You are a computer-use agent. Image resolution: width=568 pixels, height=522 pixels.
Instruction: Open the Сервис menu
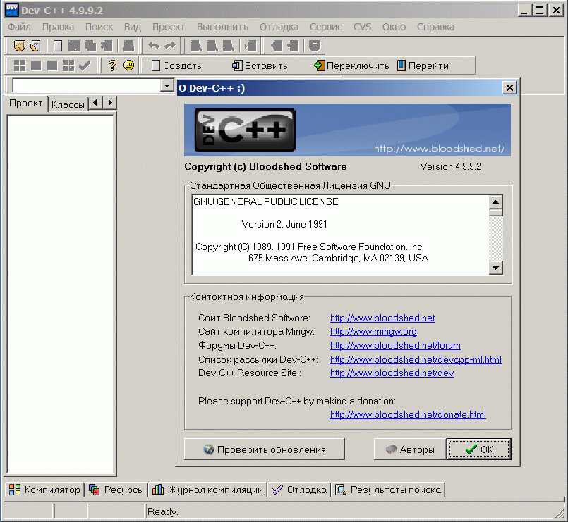(326, 27)
